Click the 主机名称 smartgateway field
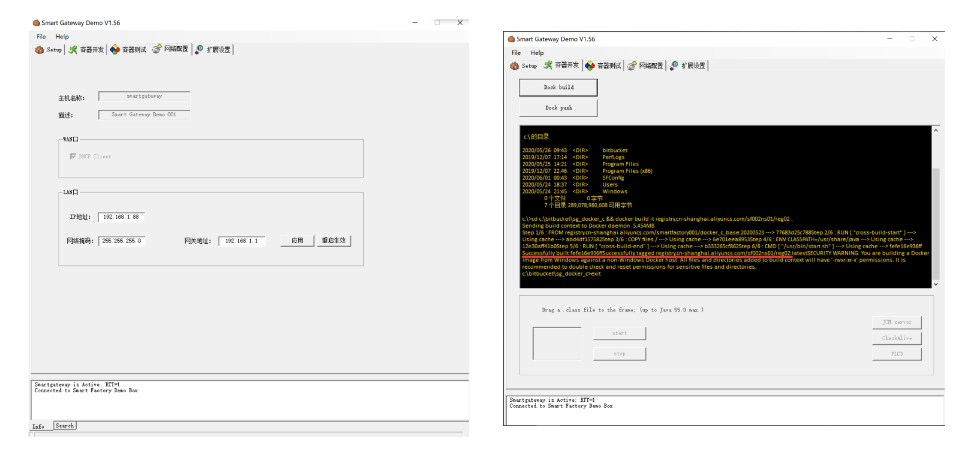Viewport: 972px width, 461px height. (x=144, y=96)
